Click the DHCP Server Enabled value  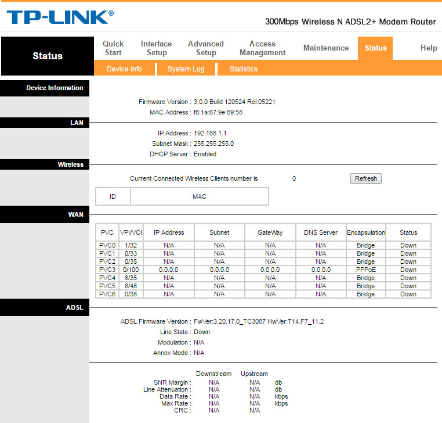coord(205,154)
